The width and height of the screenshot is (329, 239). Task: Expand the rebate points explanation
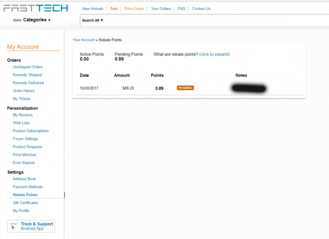coord(214,54)
